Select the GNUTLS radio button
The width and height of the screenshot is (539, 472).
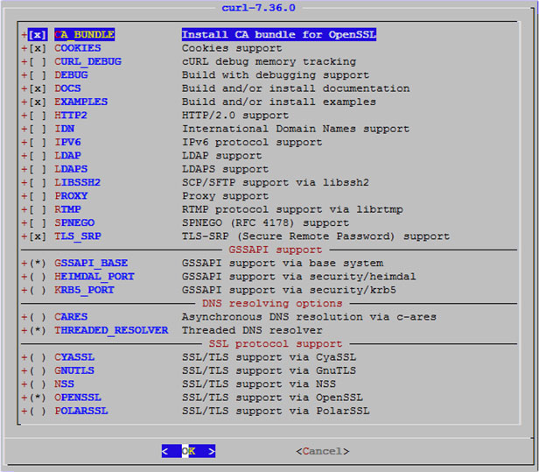(38, 370)
